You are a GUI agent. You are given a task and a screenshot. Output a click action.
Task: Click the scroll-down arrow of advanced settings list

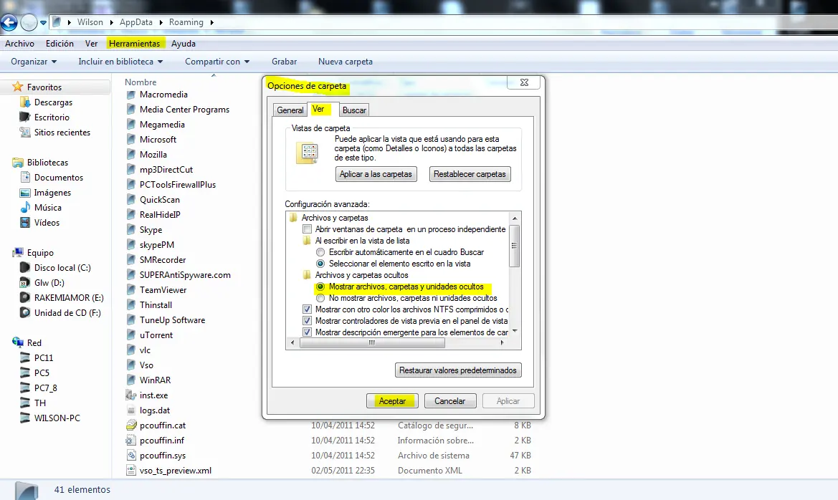tap(515, 332)
